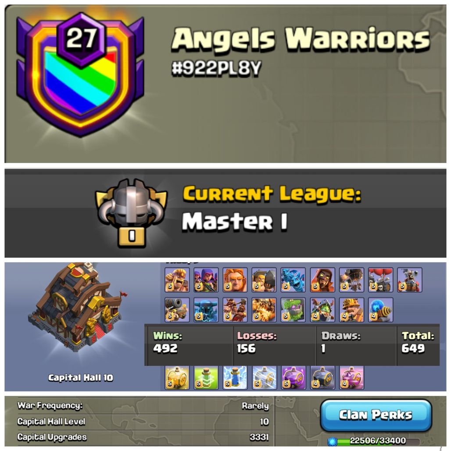This screenshot has height=451, width=451.
Task: Select the hooded Super Wizard icon
Action: click(x=322, y=279)
